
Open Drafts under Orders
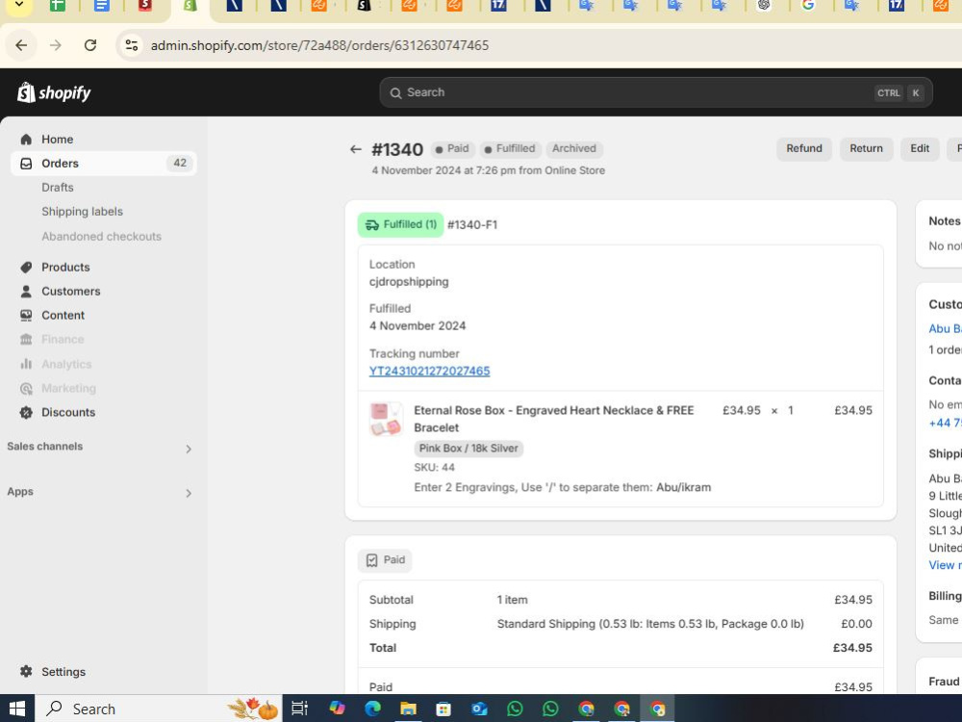[x=58, y=188]
